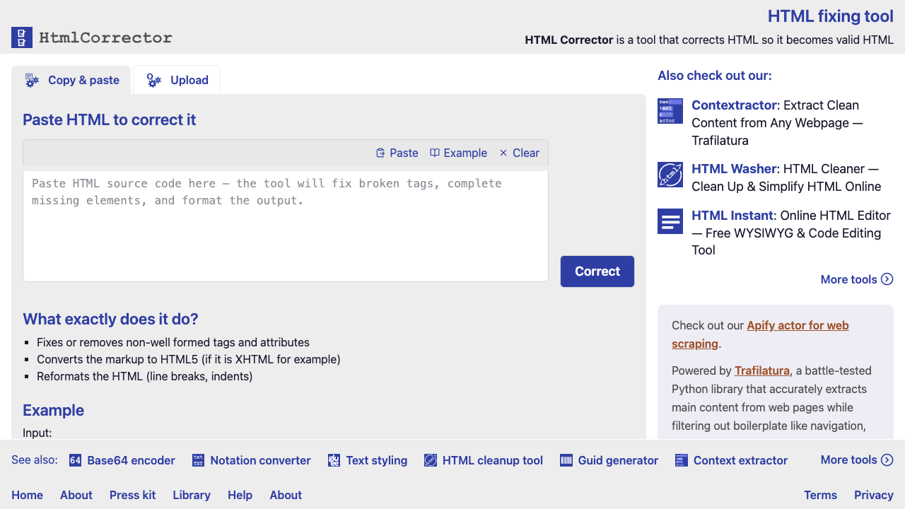Switch to the Upload tab

177,80
